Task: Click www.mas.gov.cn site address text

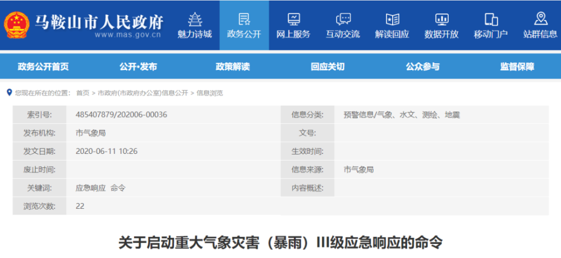Action: tap(128, 35)
